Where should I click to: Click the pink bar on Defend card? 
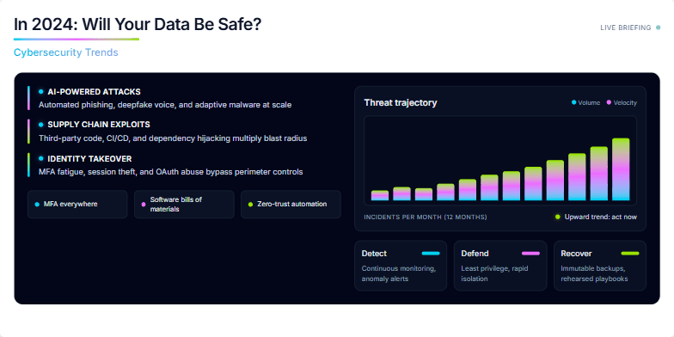point(530,254)
